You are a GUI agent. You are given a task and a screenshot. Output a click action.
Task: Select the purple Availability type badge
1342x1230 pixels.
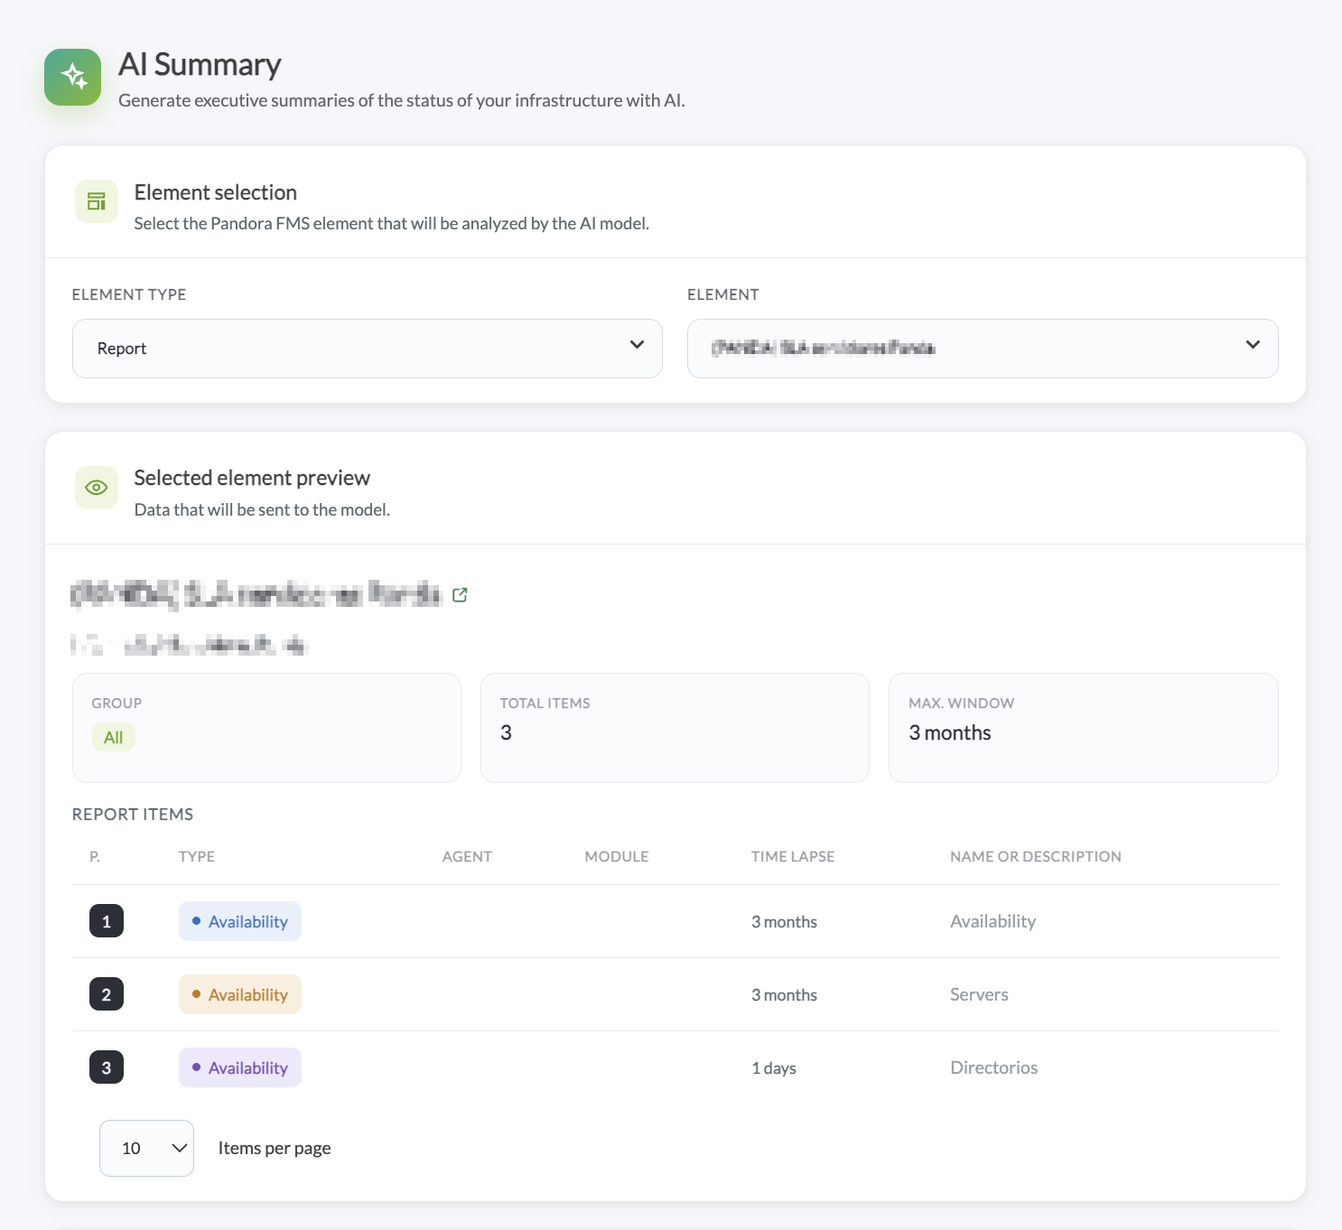pos(240,1067)
